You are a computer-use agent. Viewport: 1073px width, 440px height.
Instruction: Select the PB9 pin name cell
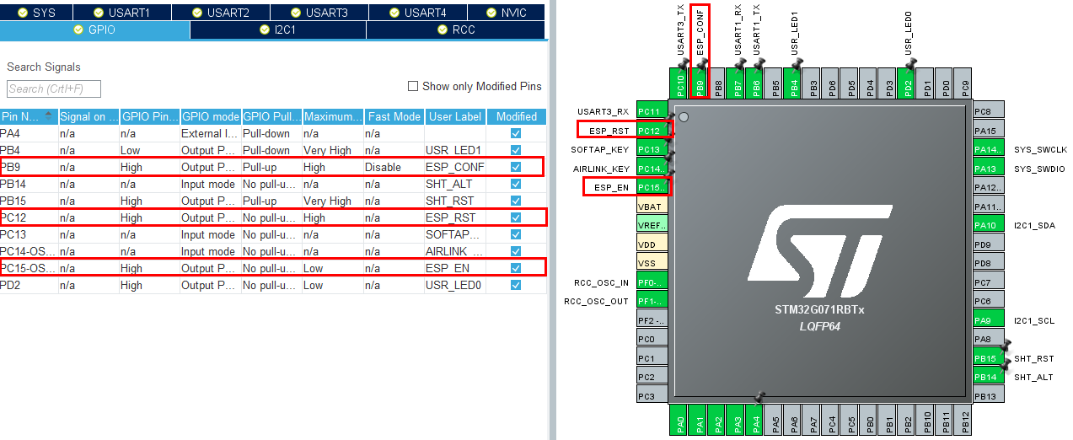point(29,167)
